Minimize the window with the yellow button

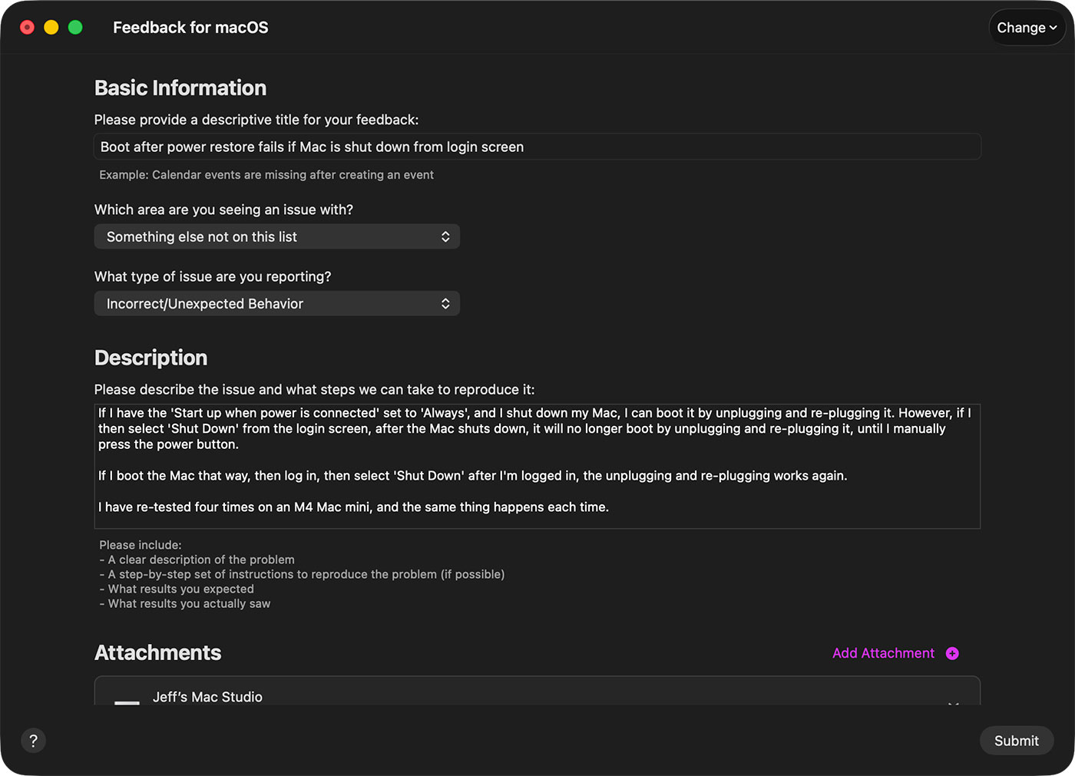point(51,28)
